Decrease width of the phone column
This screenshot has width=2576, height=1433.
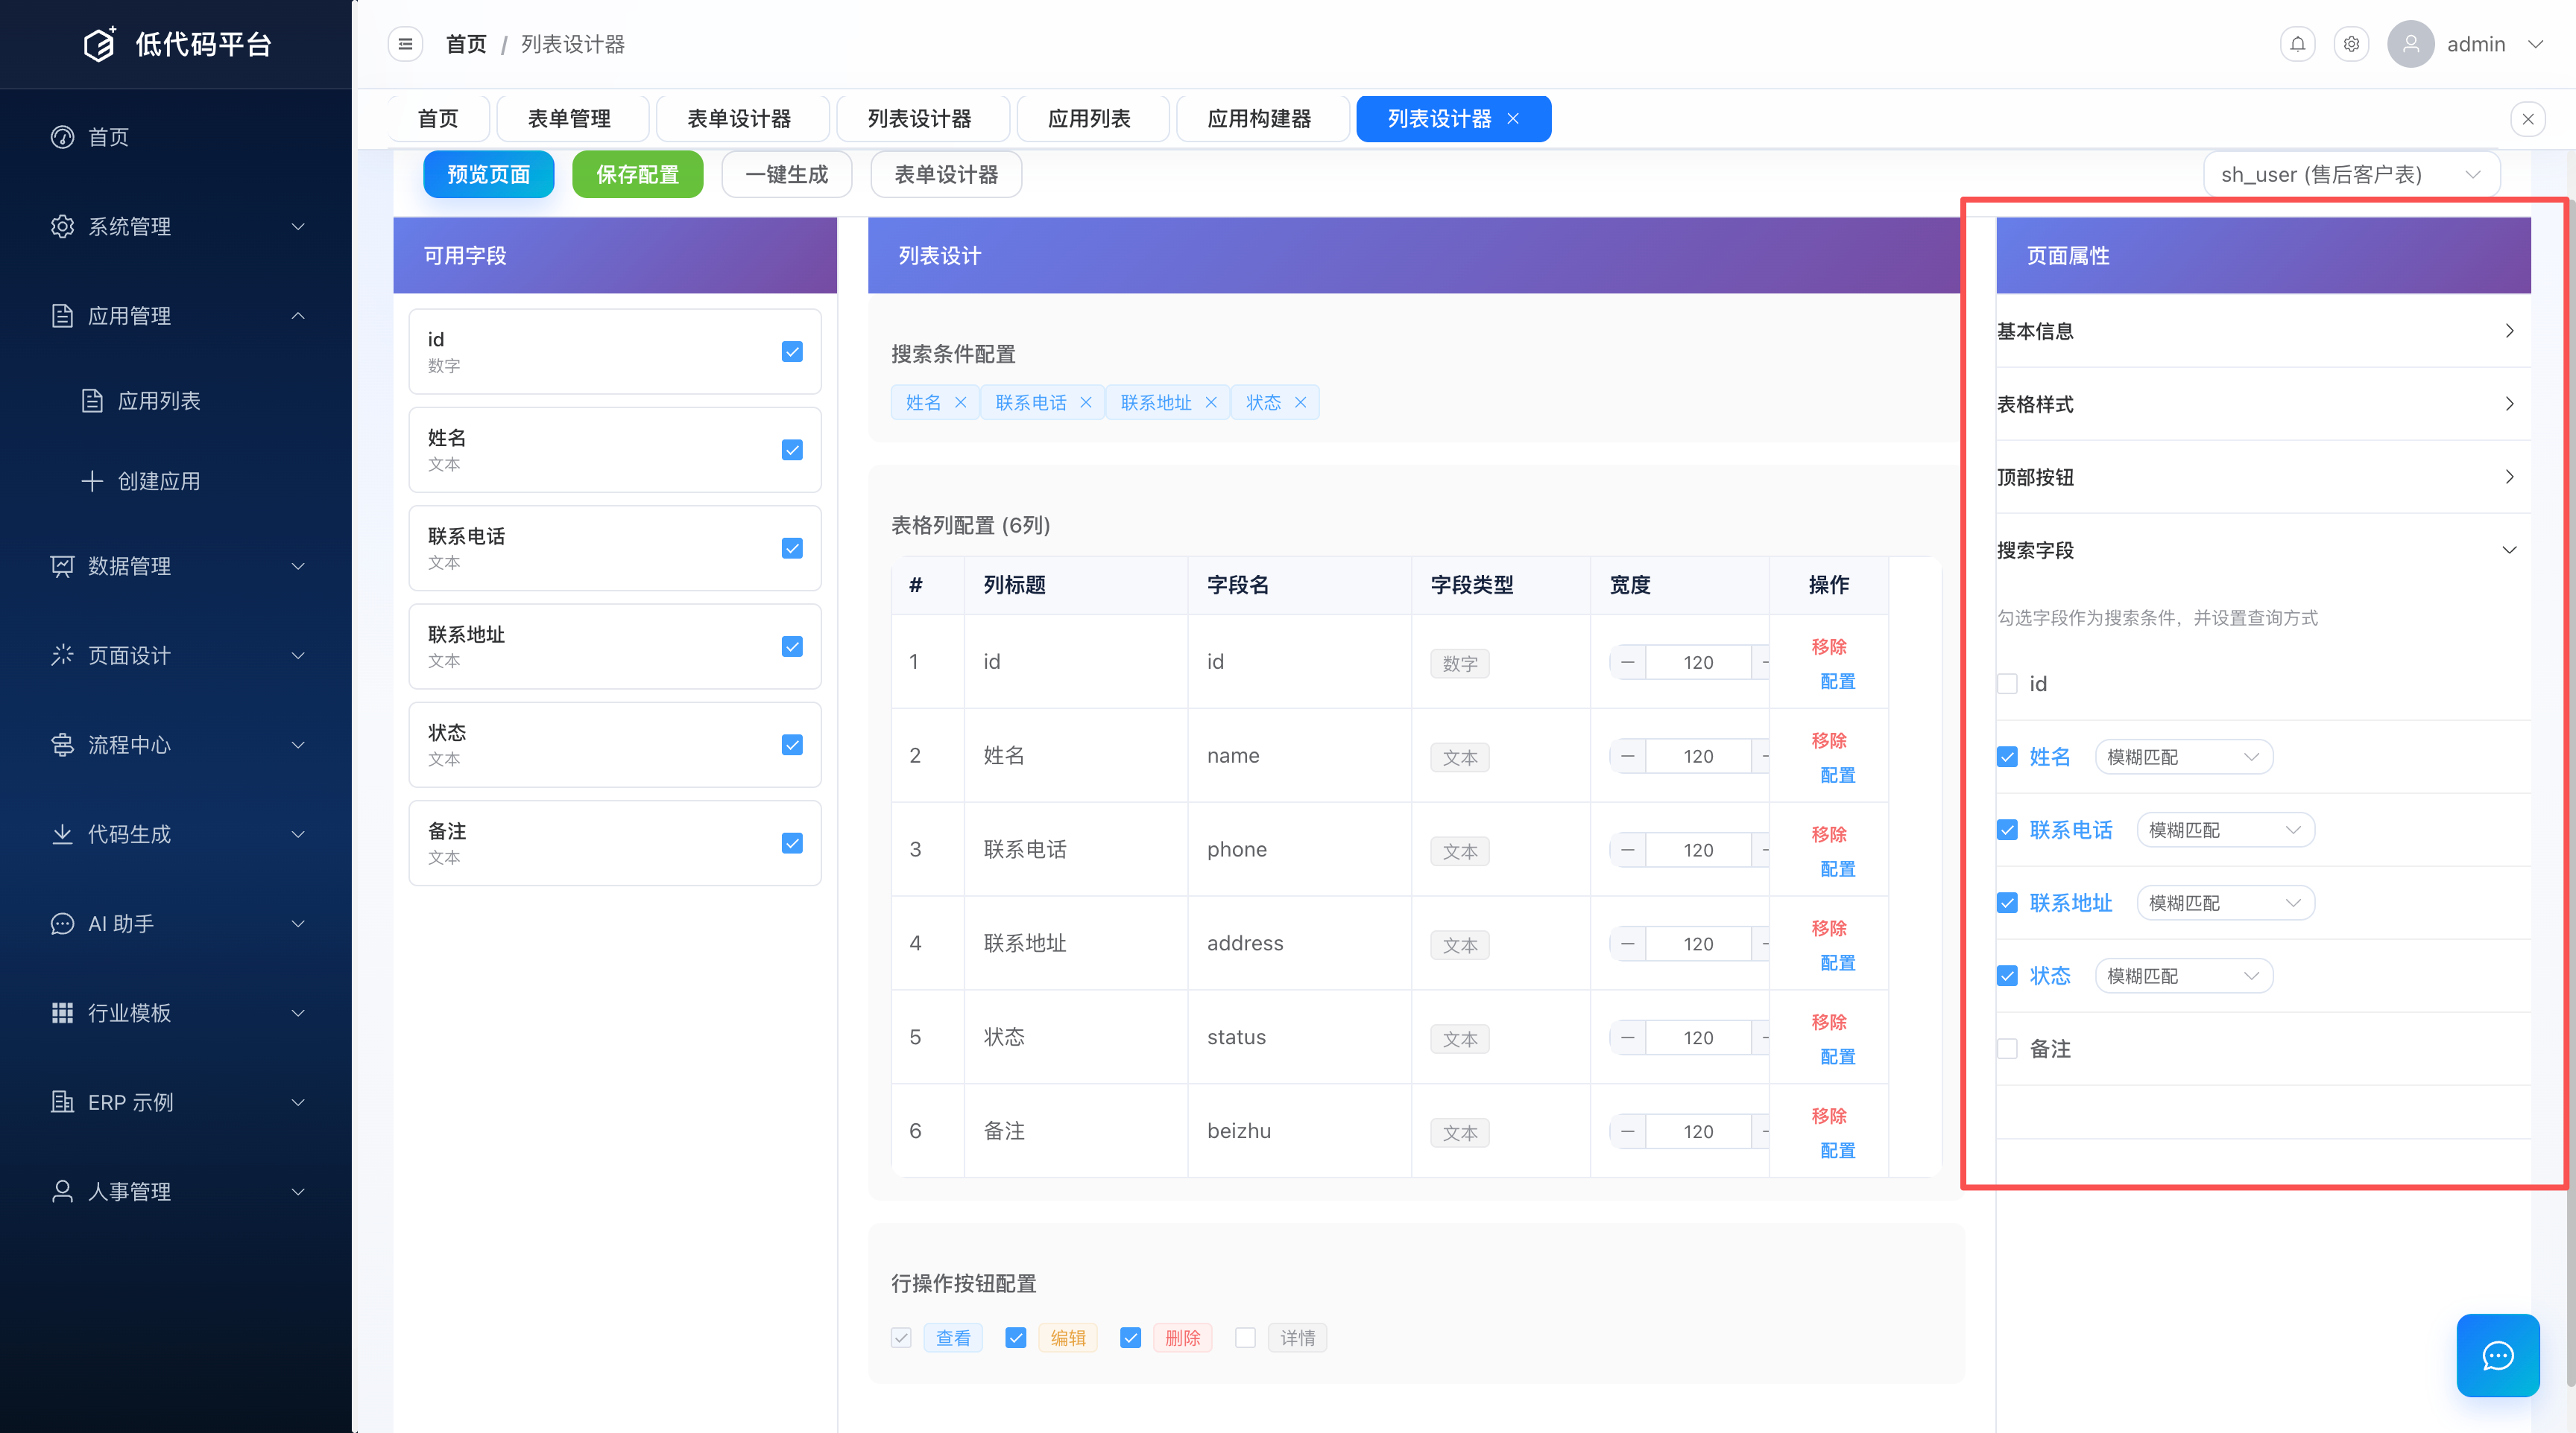(1628, 849)
